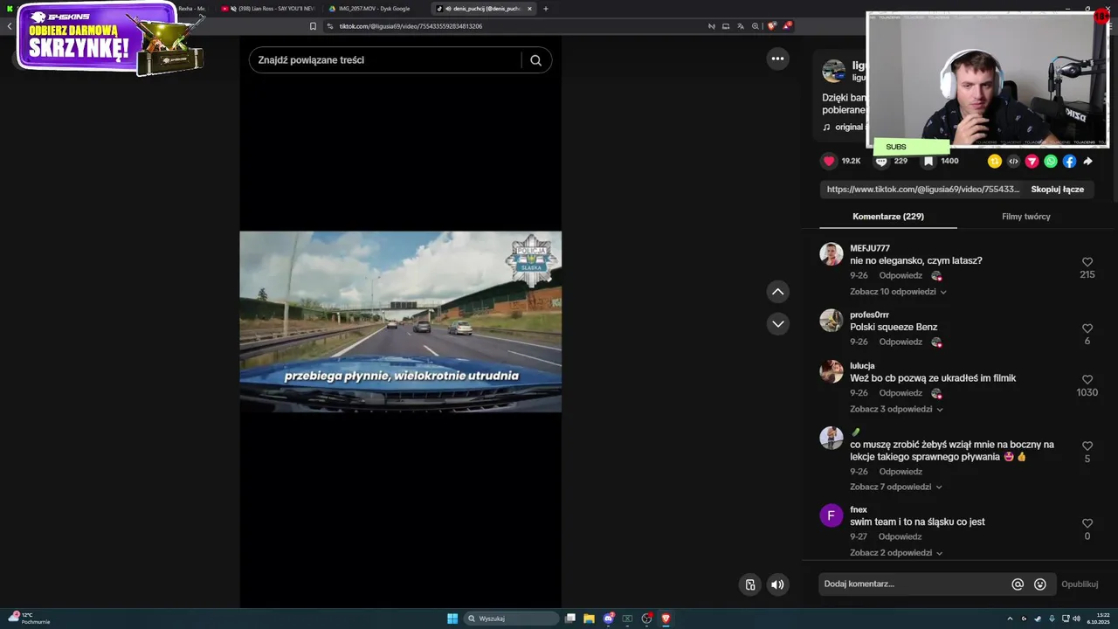Reply to lulucja via Odpowiedz
Screen dimensions: 1118x629
pos(901,393)
